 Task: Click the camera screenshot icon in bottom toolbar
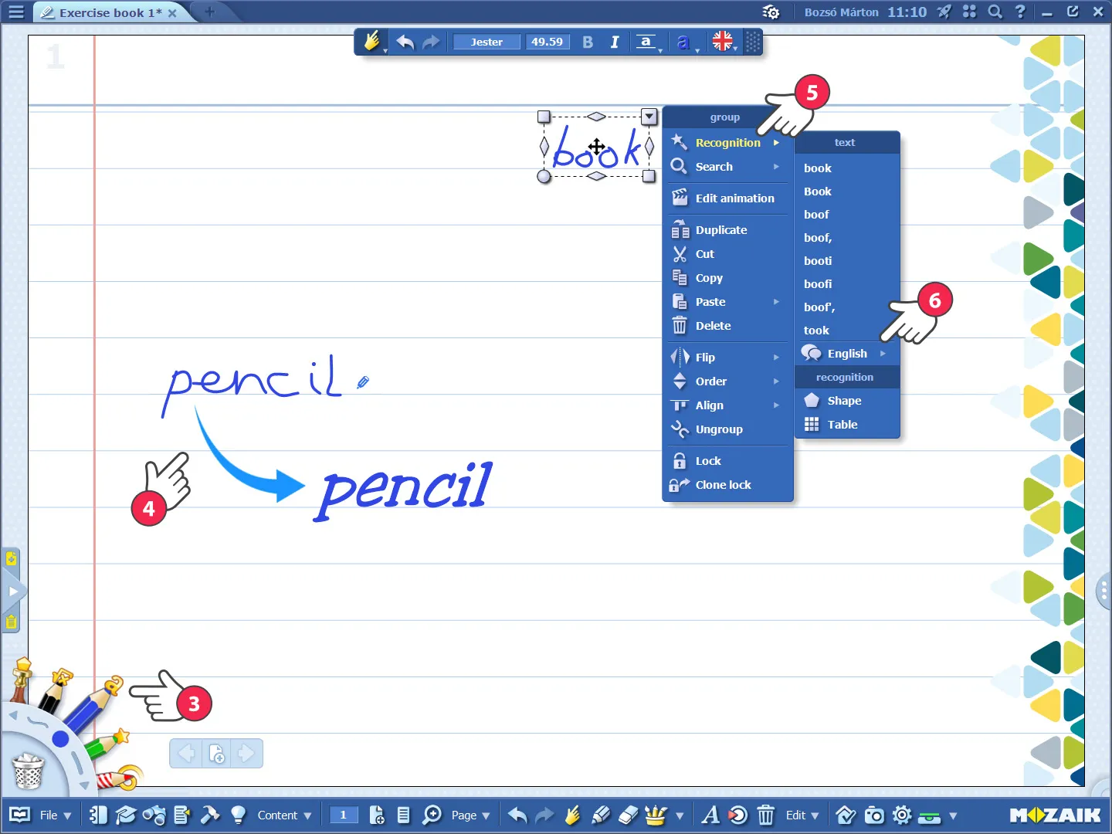pos(874,815)
